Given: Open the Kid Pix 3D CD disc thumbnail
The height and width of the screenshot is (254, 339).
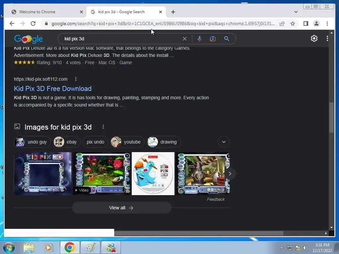Looking at the screenshot, I should click(153, 174).
